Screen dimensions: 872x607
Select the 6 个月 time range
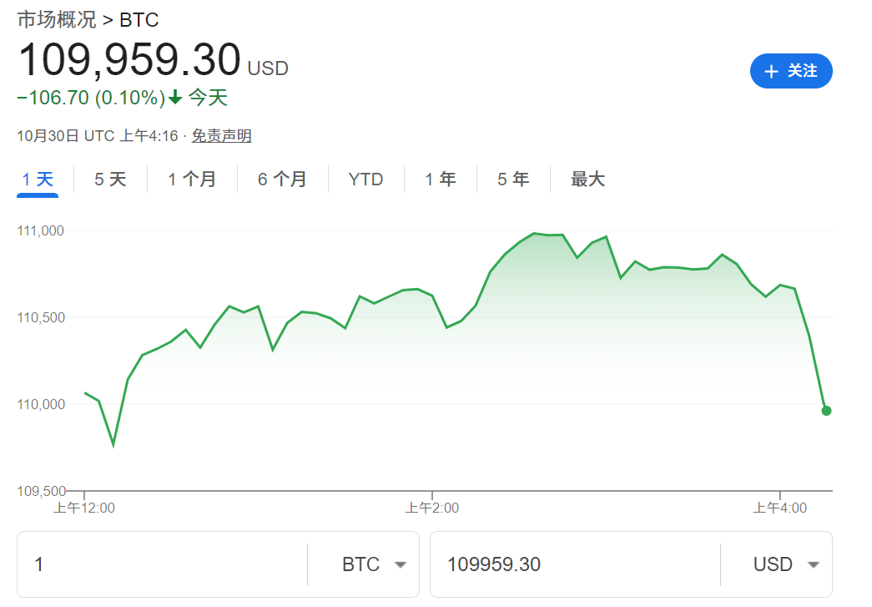[x=283, y=179]
